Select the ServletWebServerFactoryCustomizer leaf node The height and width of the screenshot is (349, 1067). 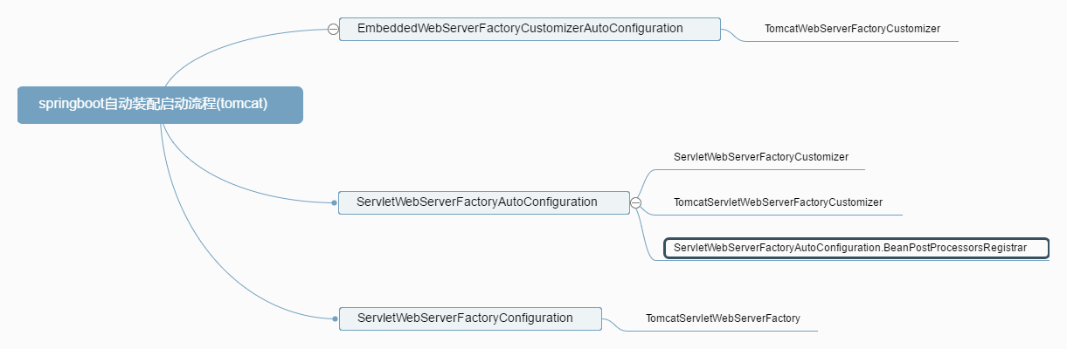pyautogui.click(x=760, y=157)
